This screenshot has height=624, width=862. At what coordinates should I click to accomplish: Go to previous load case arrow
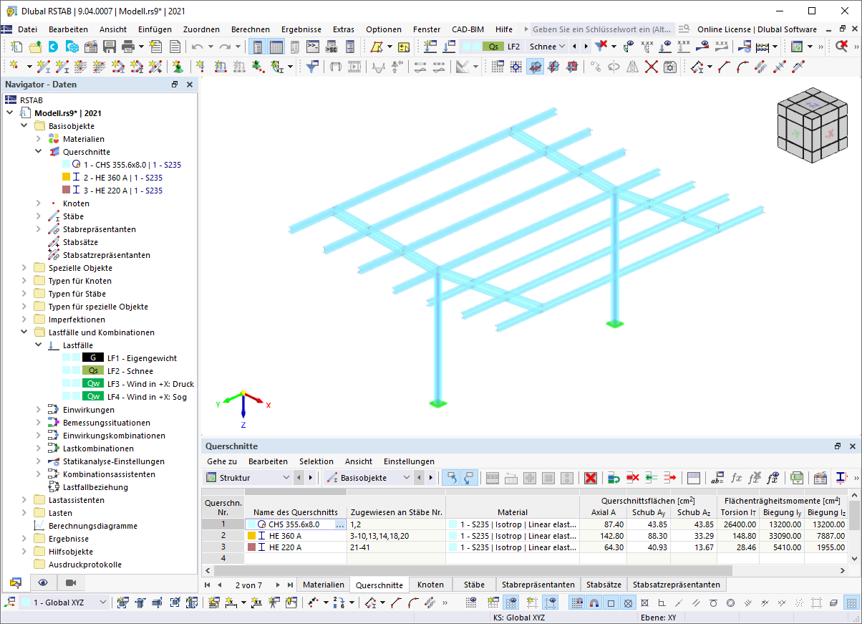[x=574, y=47]
